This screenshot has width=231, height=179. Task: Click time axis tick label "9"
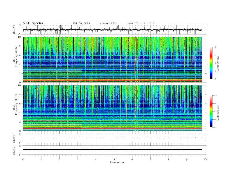tap(187, 159)
